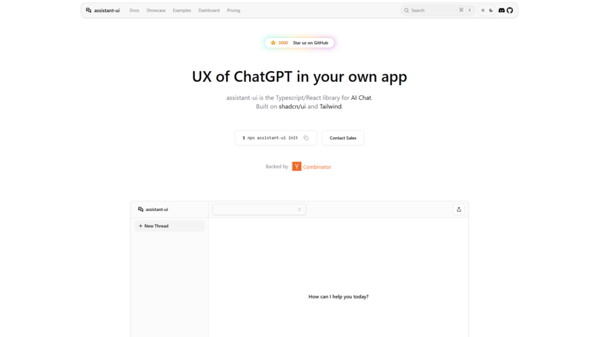The height and width of the screenshot is (337, 599).
Task: Click the 3000 star count
Action: click(283, 43)
